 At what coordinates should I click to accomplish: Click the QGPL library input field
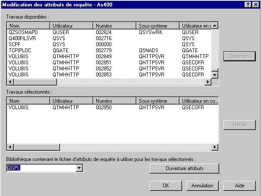click(x=41, y=168)
